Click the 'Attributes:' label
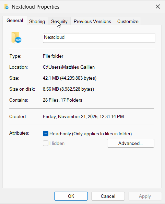The image size is (165, 204). (x=19, y=133)
